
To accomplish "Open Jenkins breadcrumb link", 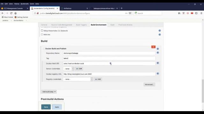I will click(5, 21).
